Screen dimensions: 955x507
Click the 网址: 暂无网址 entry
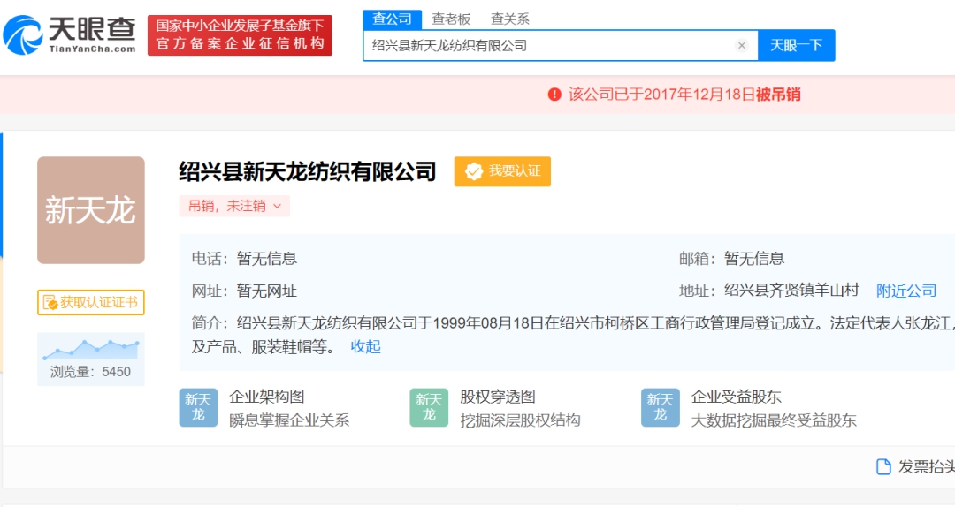[x=244, y=291]
